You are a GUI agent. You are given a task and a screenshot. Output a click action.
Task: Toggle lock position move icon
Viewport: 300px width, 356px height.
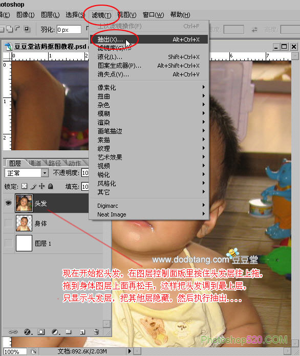[x=41, y=186]
